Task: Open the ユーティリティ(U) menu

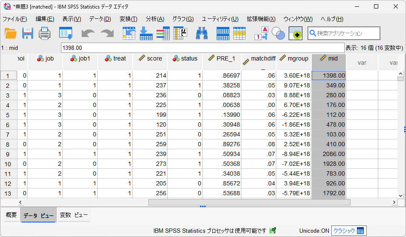Action: click(220, 19)
